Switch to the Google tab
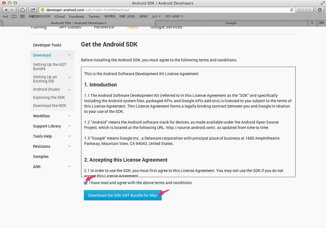 click(231, 23)
